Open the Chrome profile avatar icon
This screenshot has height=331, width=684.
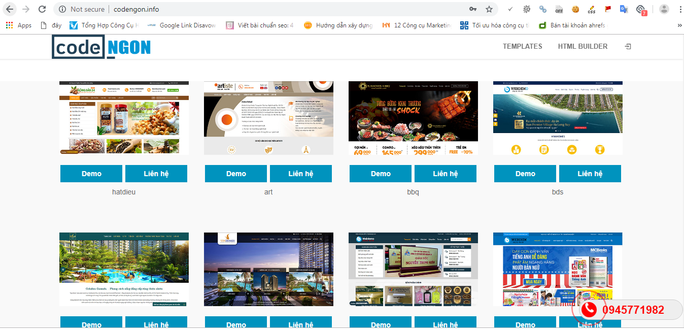click(x=664, y=9)
